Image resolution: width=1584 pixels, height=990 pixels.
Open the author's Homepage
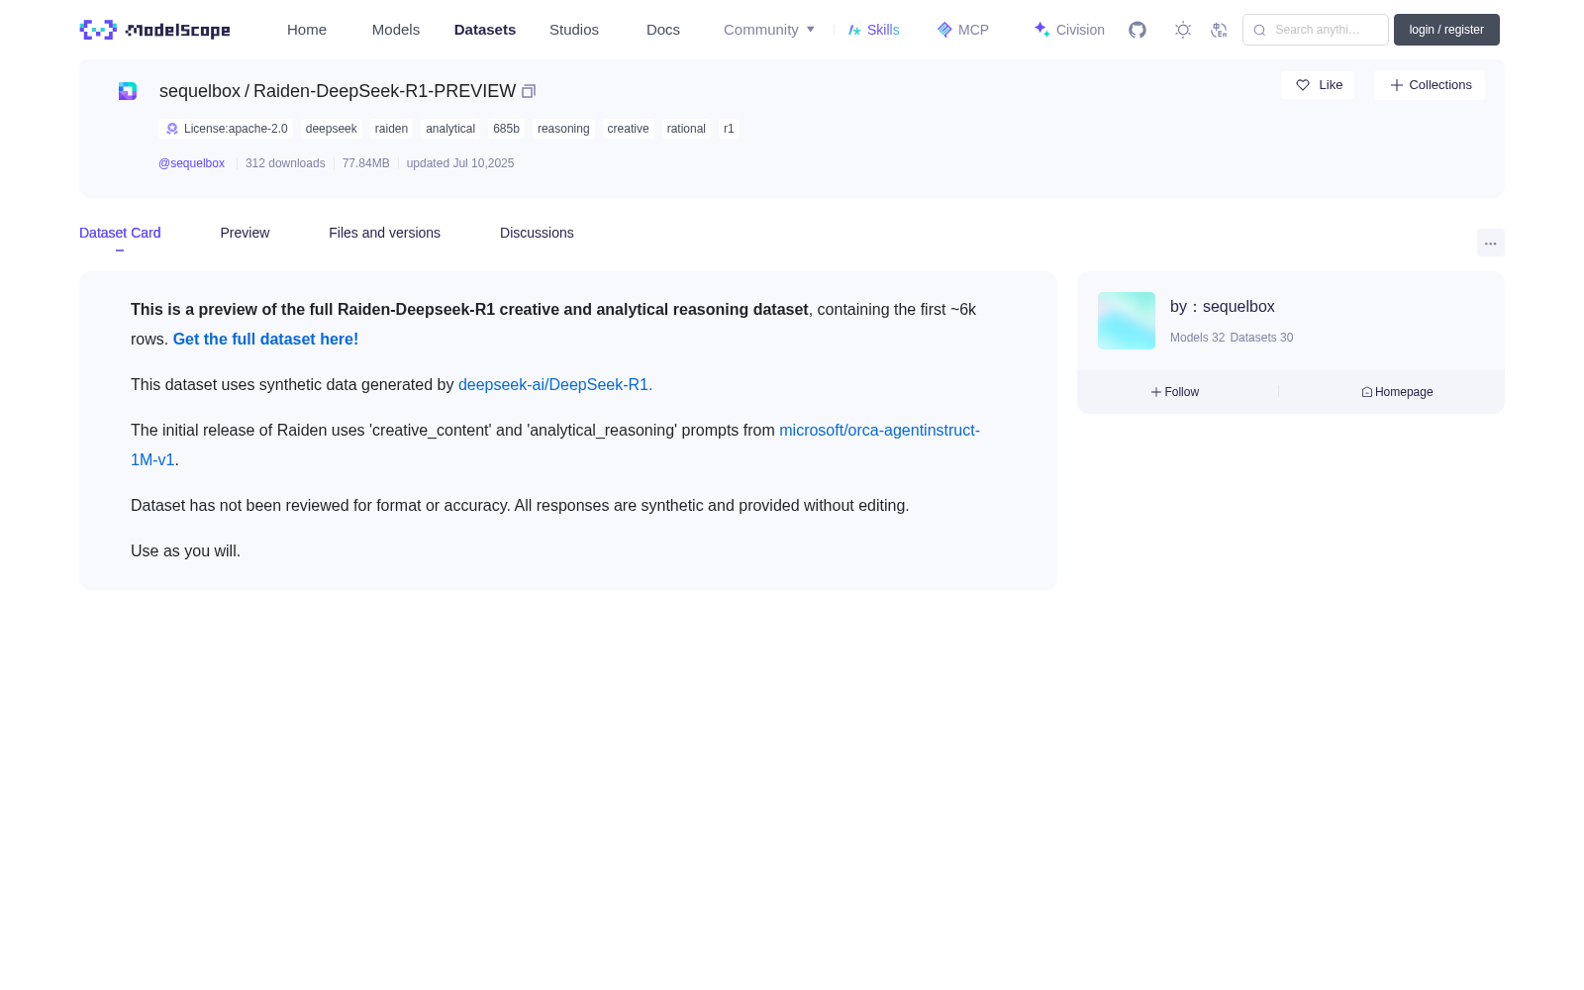pos(1397,392)
